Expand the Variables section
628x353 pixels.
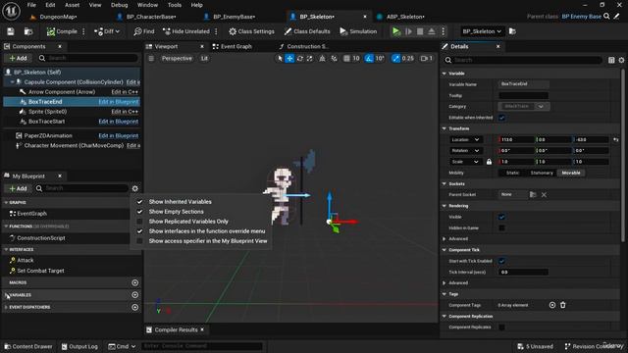(6, 295)
